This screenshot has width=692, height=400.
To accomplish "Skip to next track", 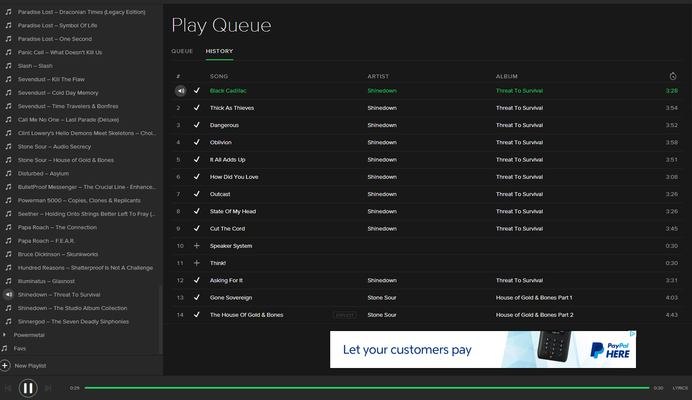I will pos(48,388).
